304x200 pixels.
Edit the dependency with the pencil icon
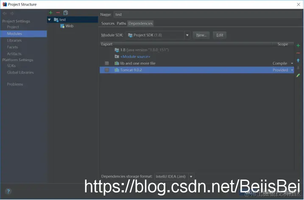pyautogui.click(x=298, y=75)
